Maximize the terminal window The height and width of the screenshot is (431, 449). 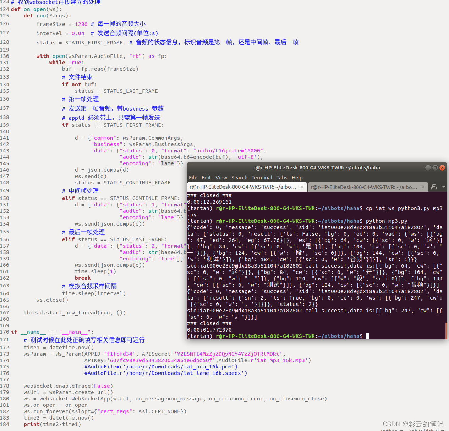[x=435, y=167]
